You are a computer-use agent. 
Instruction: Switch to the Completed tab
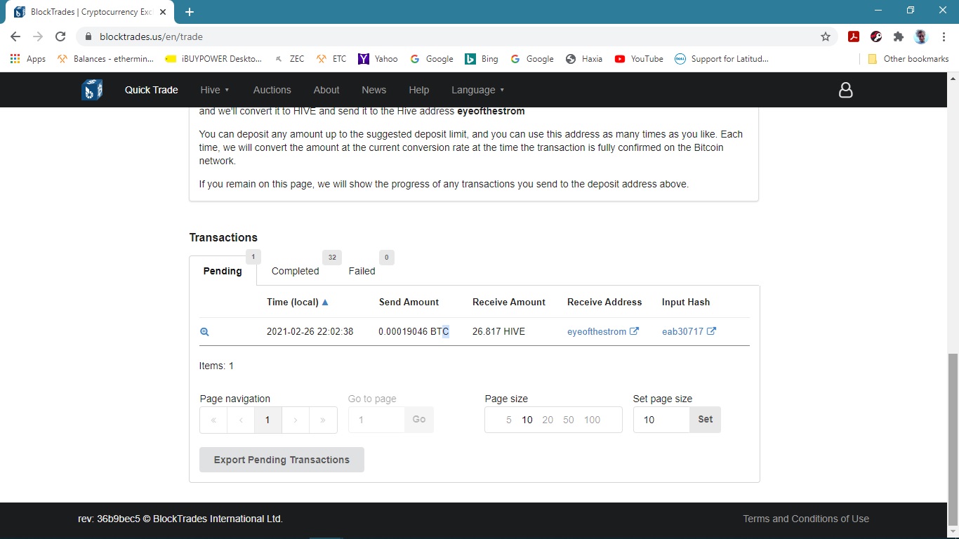tap(295, 271)
